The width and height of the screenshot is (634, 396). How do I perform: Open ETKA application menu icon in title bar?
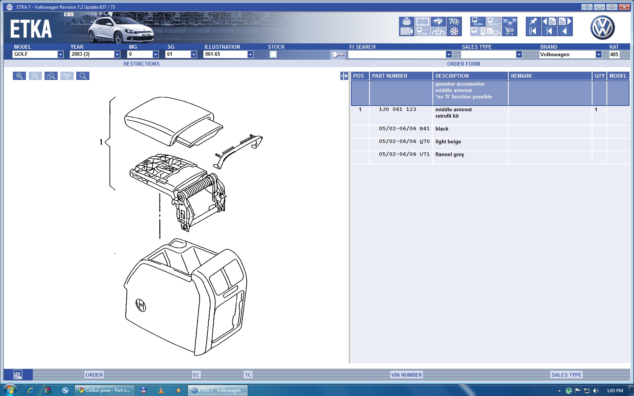pos(9,7)
